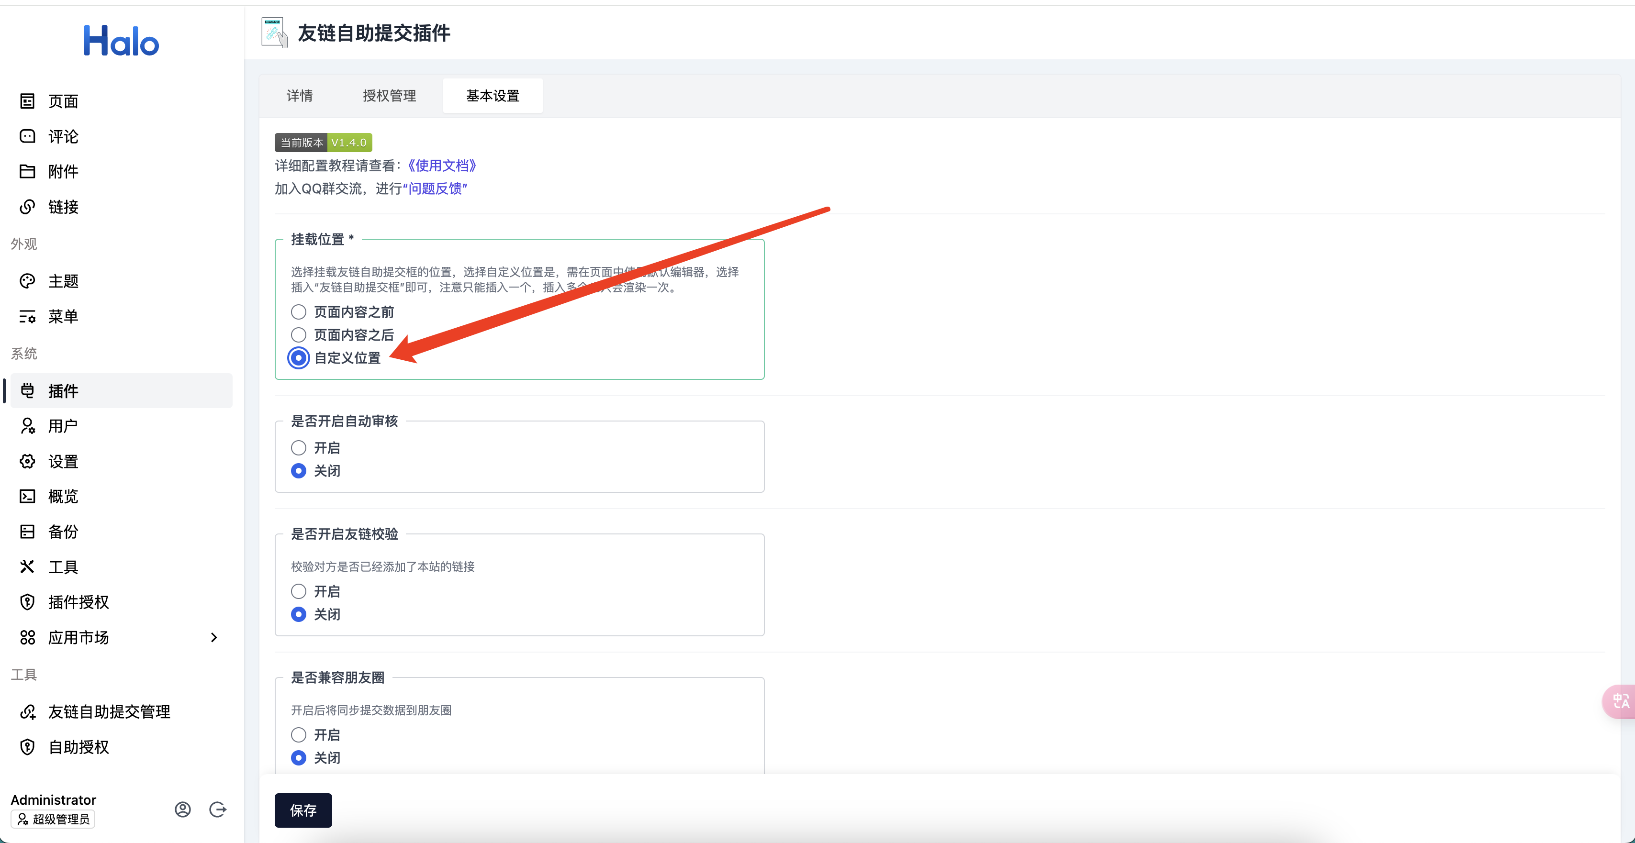Select 关闭 under 是否兼容朋友圈

[298, 757]
